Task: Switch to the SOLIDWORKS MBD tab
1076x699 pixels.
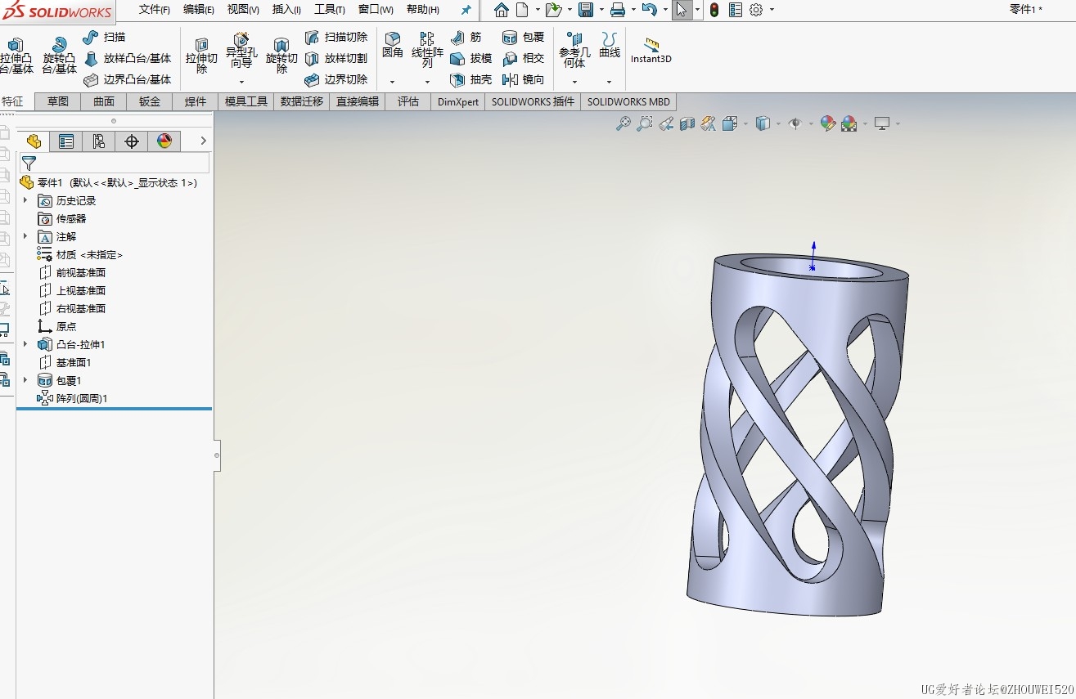Action: [628, 101]
